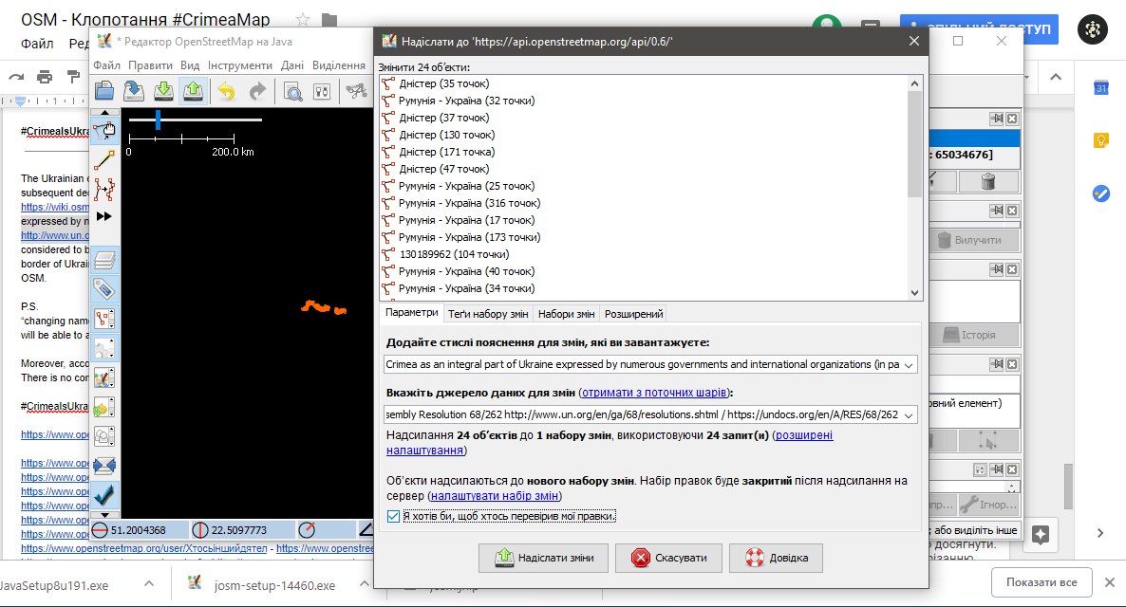Screen dimensions: 1126x607
Task: Click the redo arrow in Docs toolbar
Action: [16, 77]
